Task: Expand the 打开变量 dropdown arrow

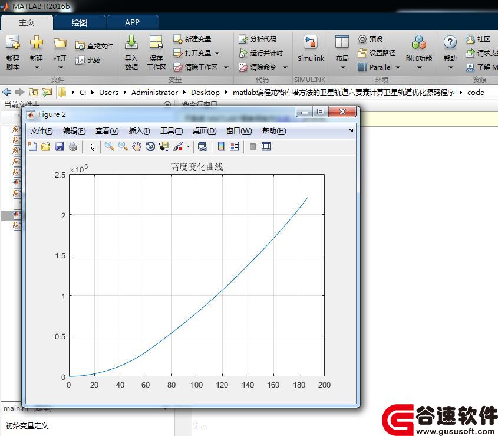Action: [217, 53]
